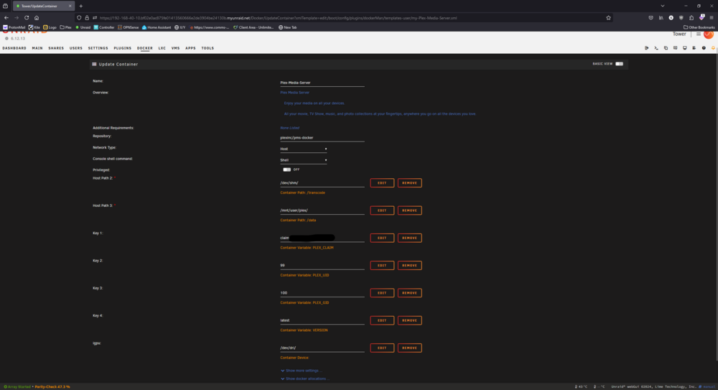Open the ProtonMail bookmark
The image size is (718, 390).
(14, 27)
